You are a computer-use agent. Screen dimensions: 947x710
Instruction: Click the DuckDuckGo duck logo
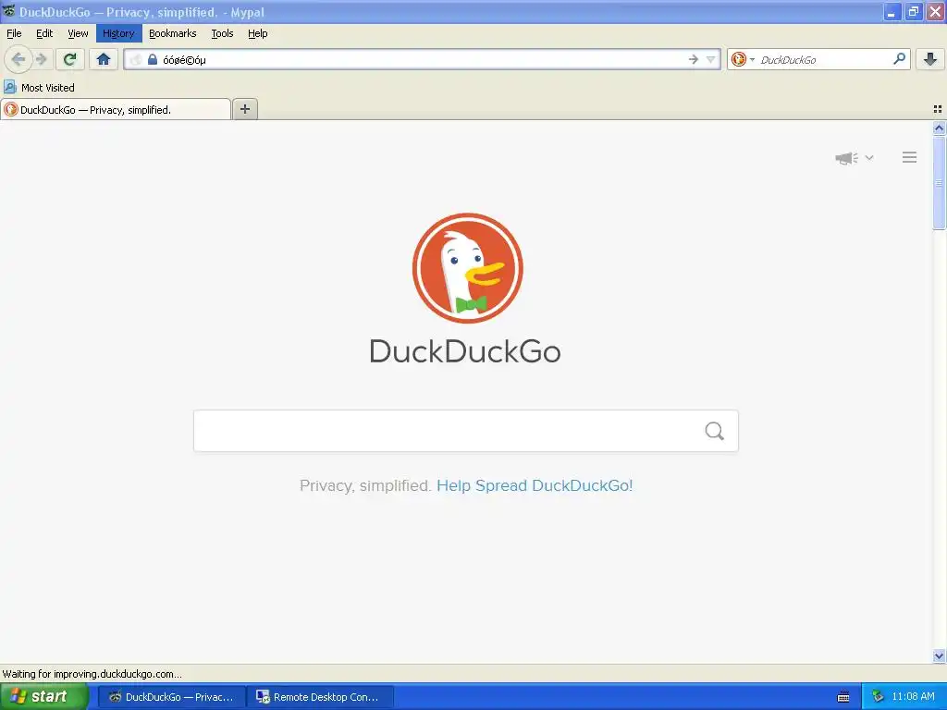pyautogui.click(x=467, y=268)
